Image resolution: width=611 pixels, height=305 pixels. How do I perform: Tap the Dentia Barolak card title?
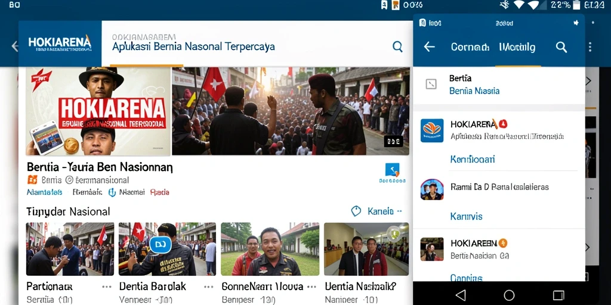[153, 287]
